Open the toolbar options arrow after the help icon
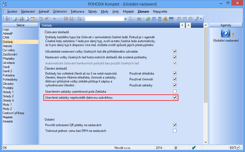Viewport: 245px width, 152px height. click(201, 19)
